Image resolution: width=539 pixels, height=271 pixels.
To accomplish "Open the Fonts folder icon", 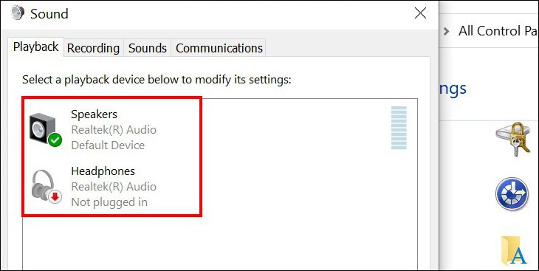I will 515,251.
